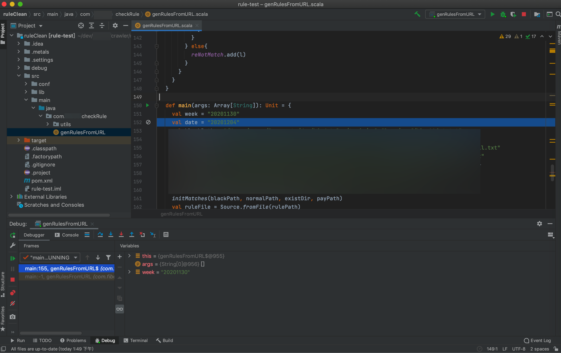
Task: Click the project panel horizontal scrollbar
Action: [59, 215]
